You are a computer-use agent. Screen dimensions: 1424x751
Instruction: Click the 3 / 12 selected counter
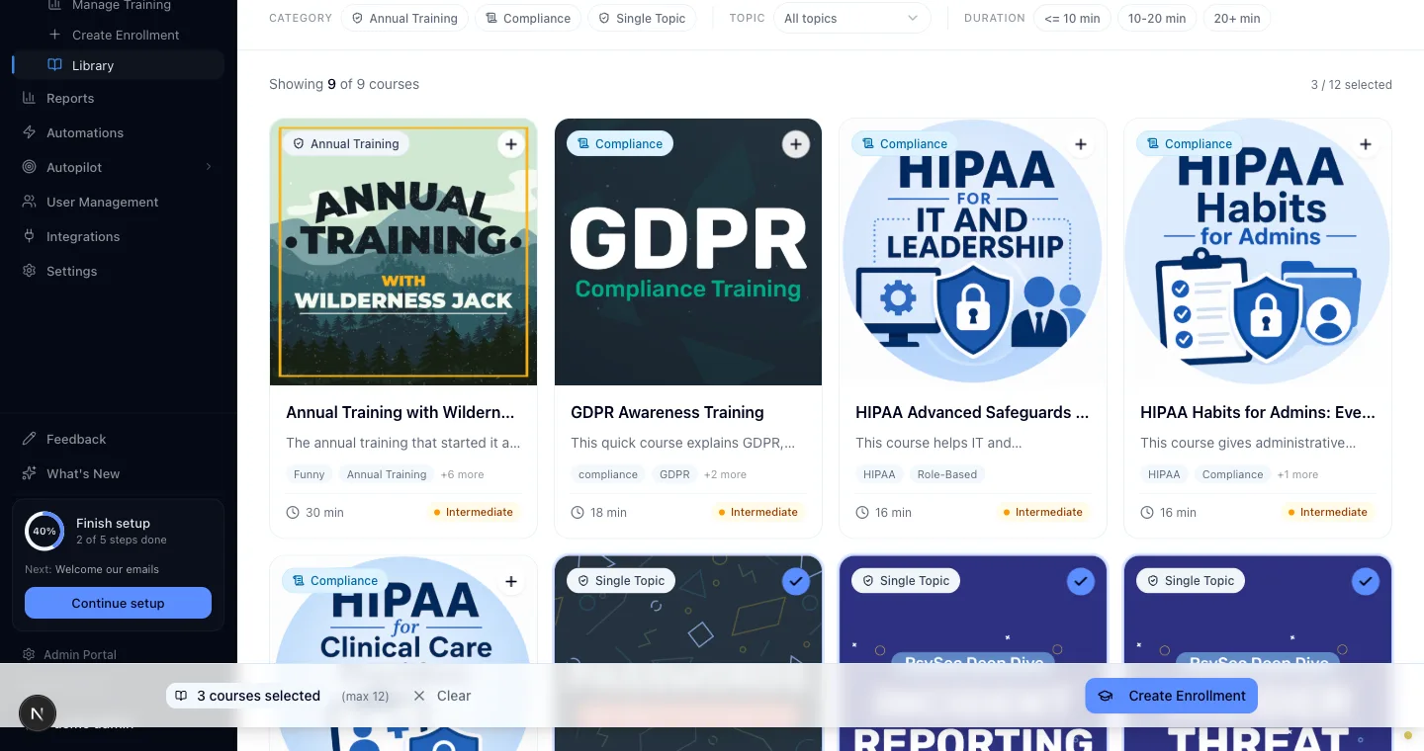pyautogui.click(x=1351, y=85)
